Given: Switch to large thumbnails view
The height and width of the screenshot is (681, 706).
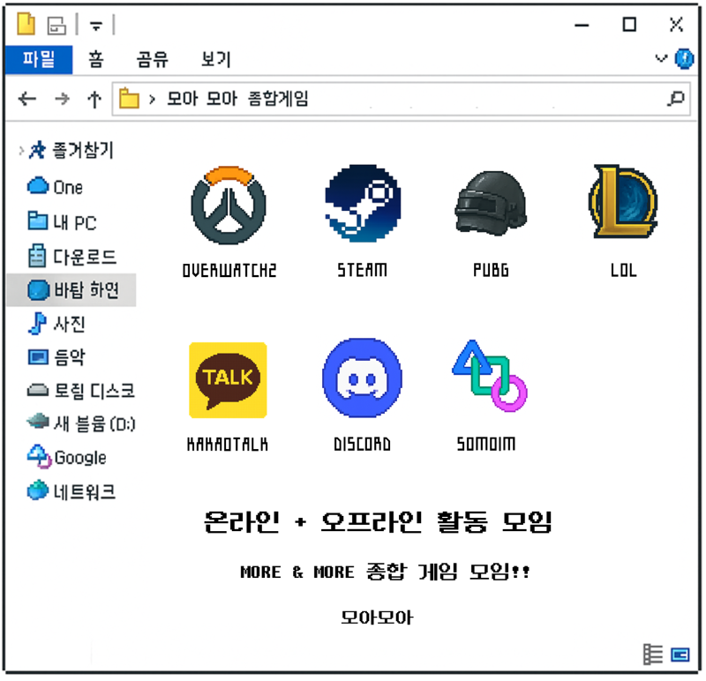Looking at the screenshot, I should pos(680,655).
